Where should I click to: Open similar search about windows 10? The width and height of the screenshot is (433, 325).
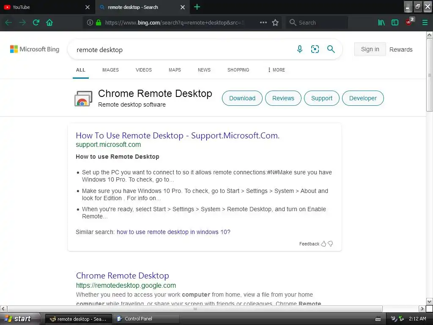click(x=173, y=232)
